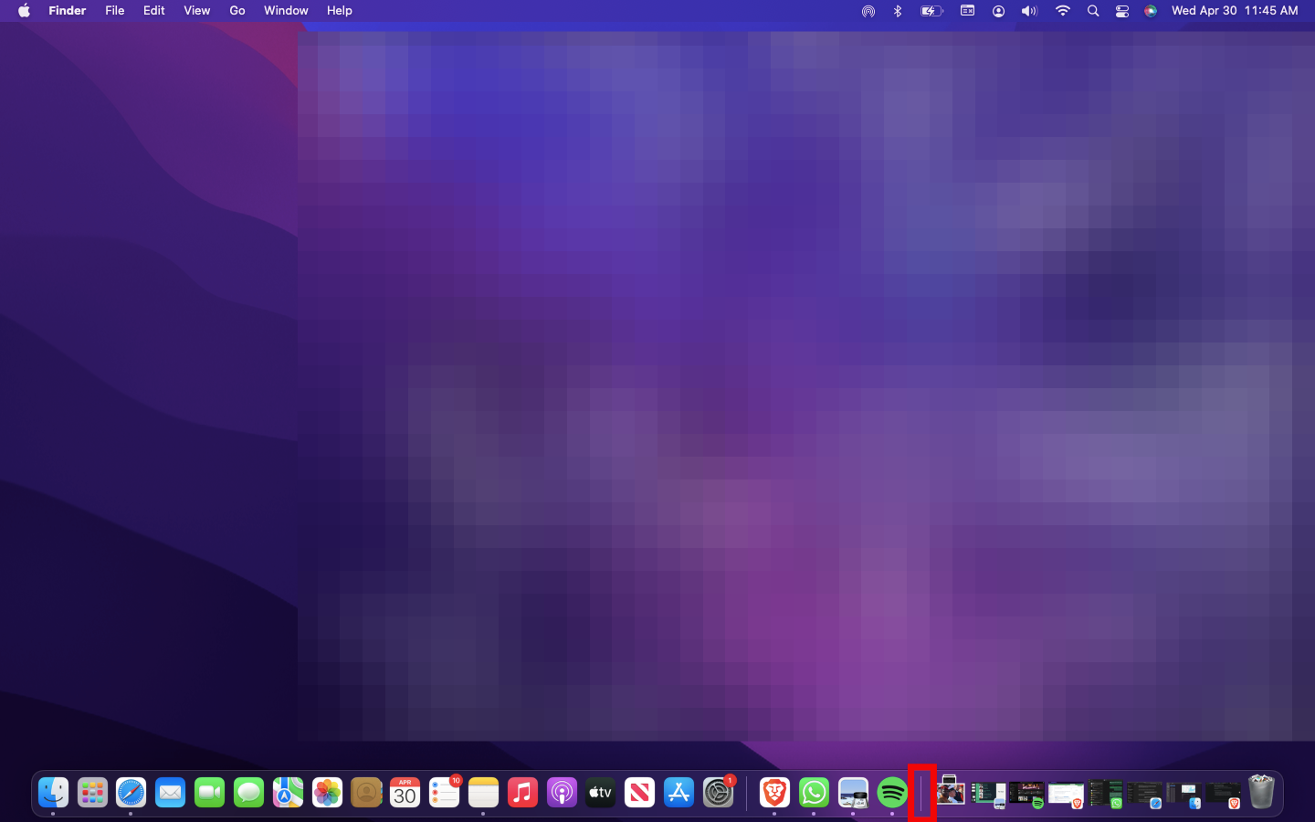This screenshot has height=822, width=1315.
Task: Restore the minimized Preview window
Action: (989, 795)
